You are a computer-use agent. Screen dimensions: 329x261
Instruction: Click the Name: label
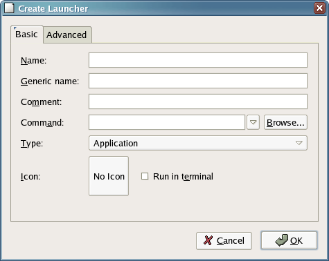33,61
